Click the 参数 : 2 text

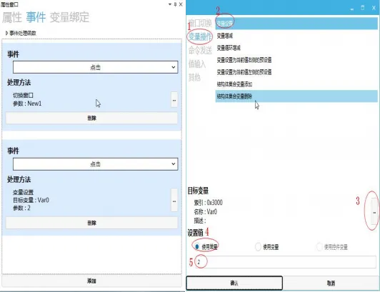pyautogui.click(x=21, y=208)
